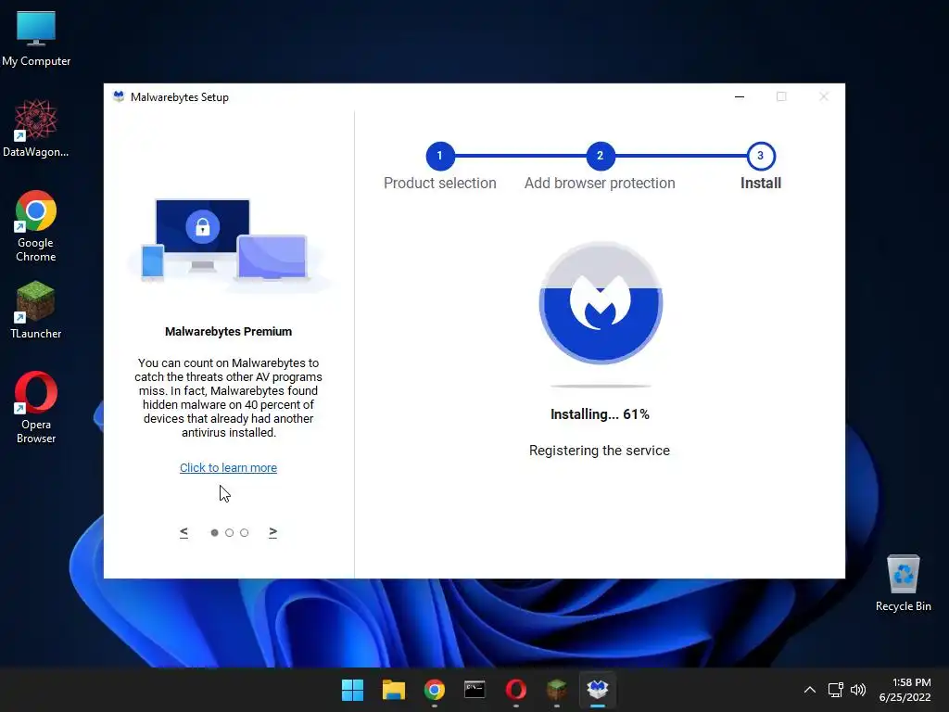Select the Google Chrome desktop shortcut

tap(36, 226)
